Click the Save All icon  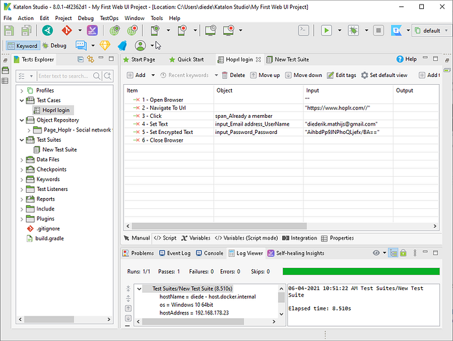pyautogui.click(x=27, y=30)
